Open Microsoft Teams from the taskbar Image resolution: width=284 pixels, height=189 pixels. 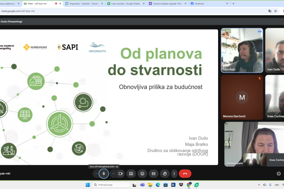tap(142, 185)
